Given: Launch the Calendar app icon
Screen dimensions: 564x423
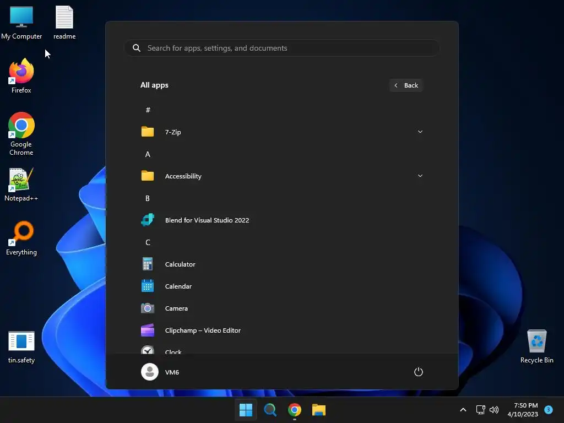Looking at the screenshot, I should click(148, 286).
